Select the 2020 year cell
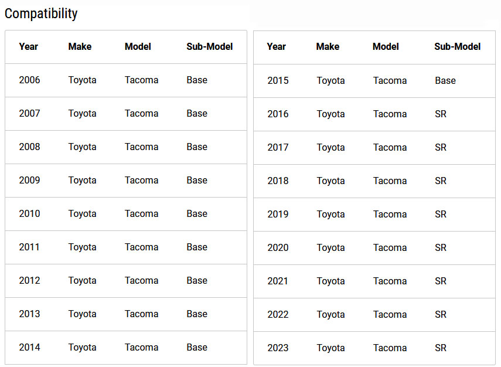The height and width of the screenshot is (367, 501). coord(278,247)
